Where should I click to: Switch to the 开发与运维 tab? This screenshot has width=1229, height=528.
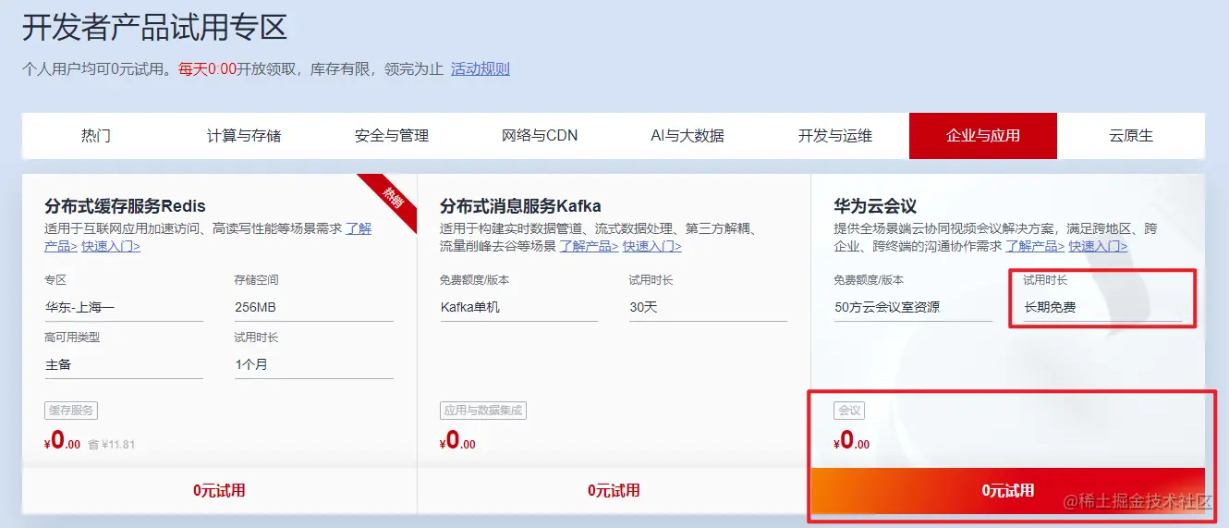point(835,136)
